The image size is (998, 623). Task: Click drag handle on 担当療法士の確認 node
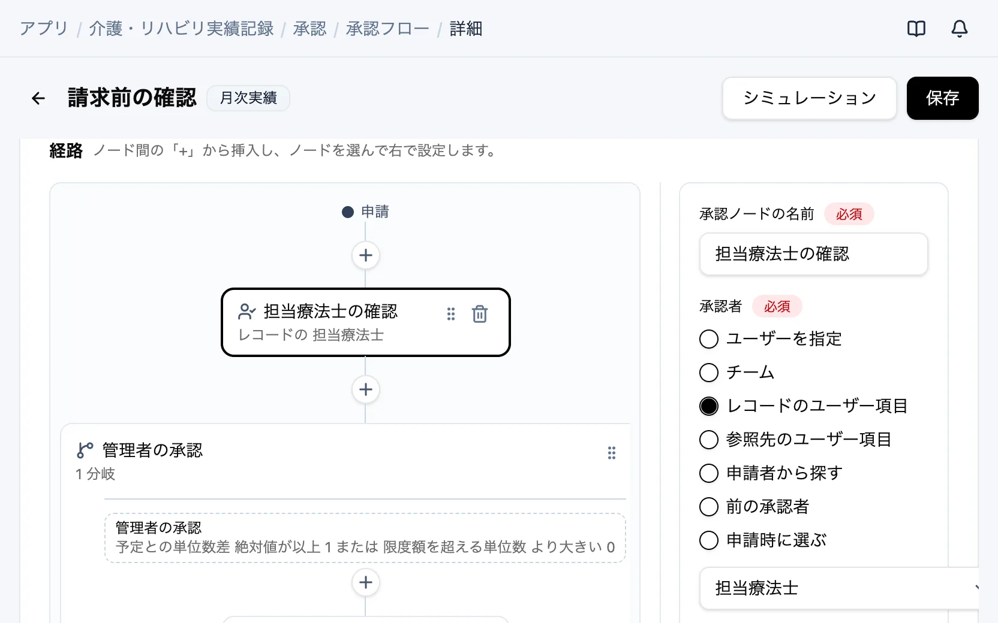(x=451, y=314)
